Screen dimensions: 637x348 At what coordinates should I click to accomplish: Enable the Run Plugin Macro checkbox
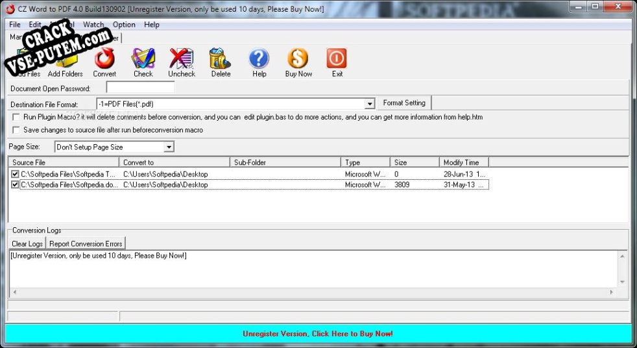[x=16, y=117]
